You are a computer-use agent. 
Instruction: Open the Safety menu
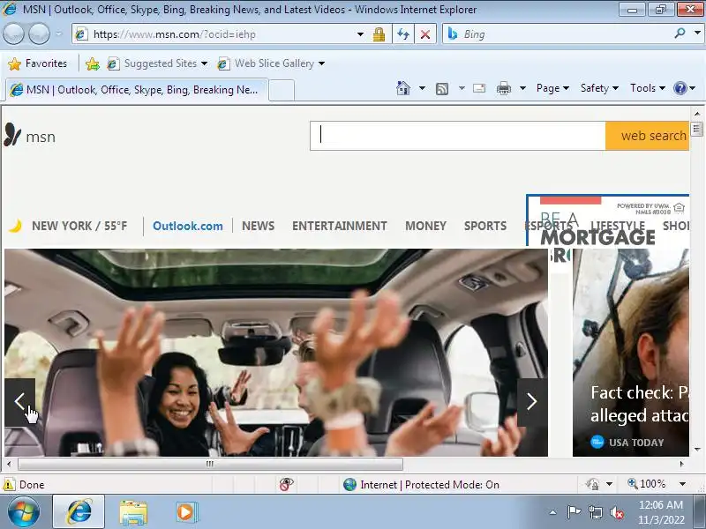pyautogui.click(x=599, y=88)
